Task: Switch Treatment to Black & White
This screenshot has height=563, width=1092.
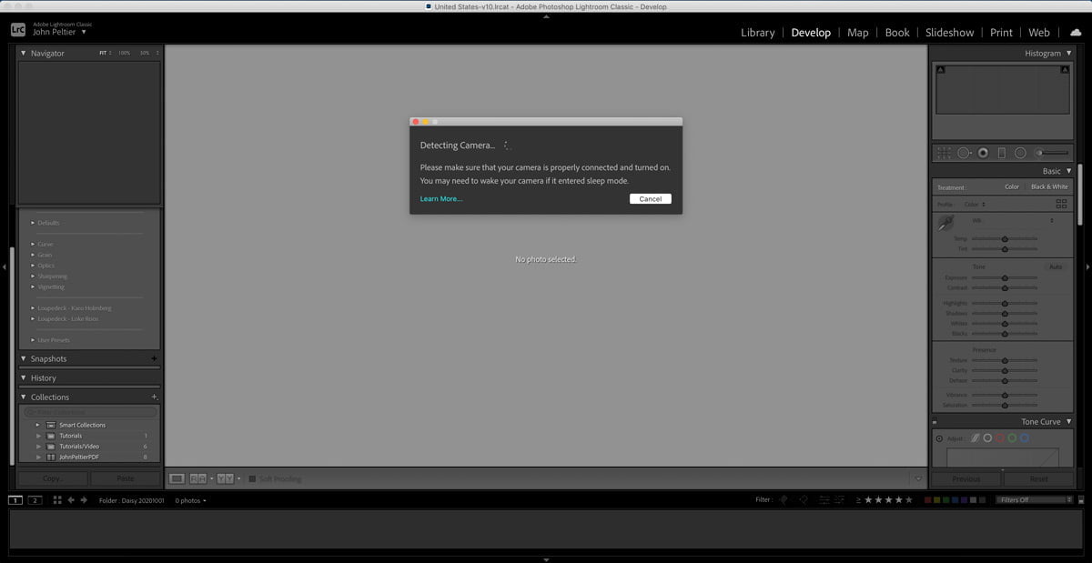Action: click(1048, 186)
